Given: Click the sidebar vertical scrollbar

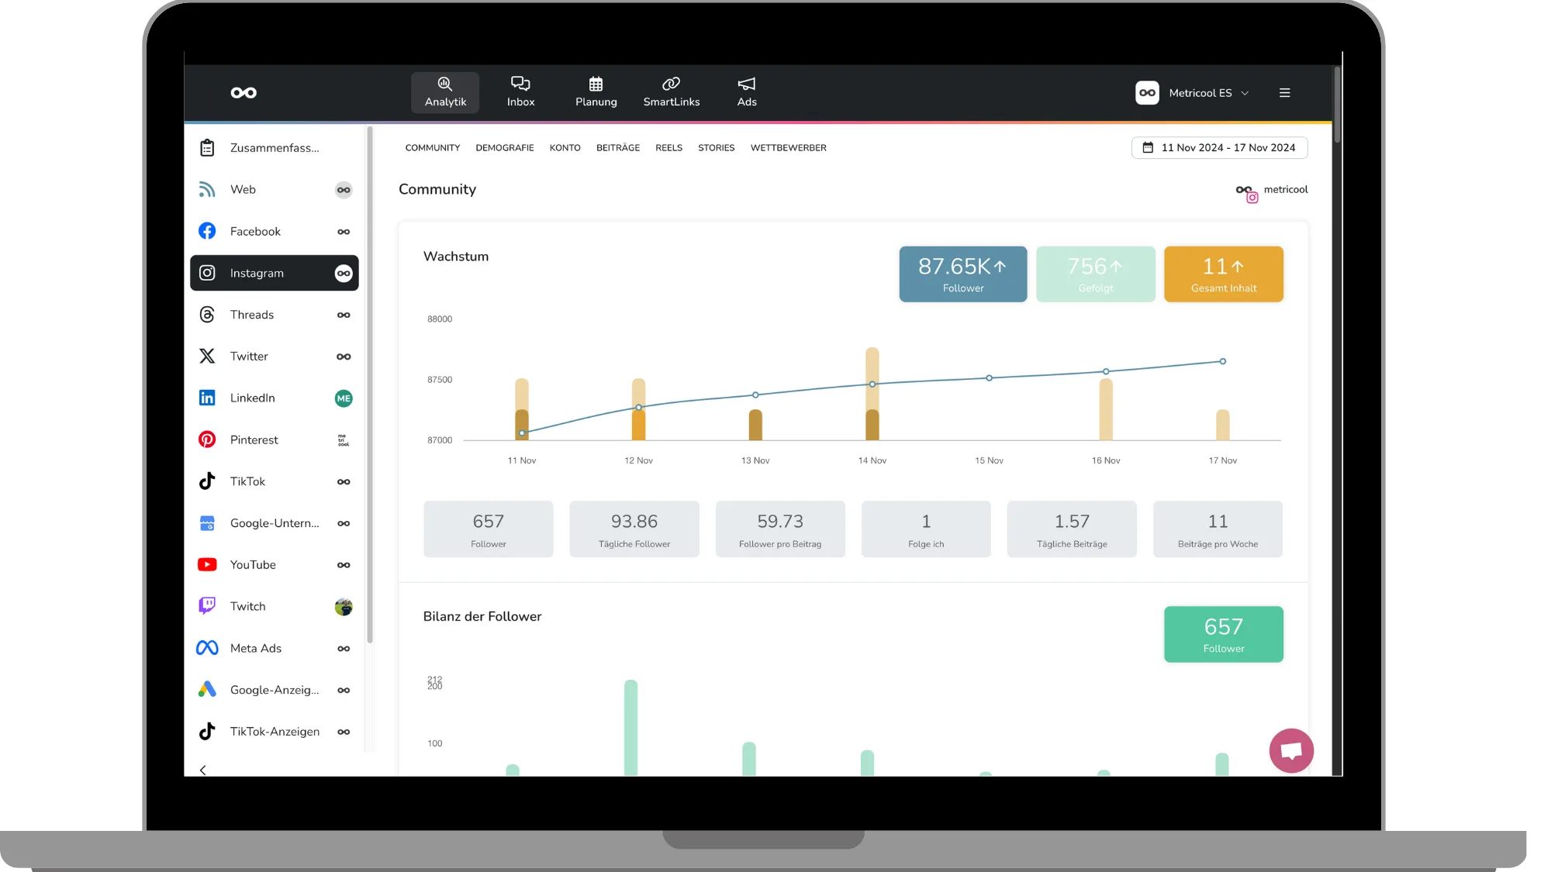Looking at the screenshot, I should click(370, 388).
